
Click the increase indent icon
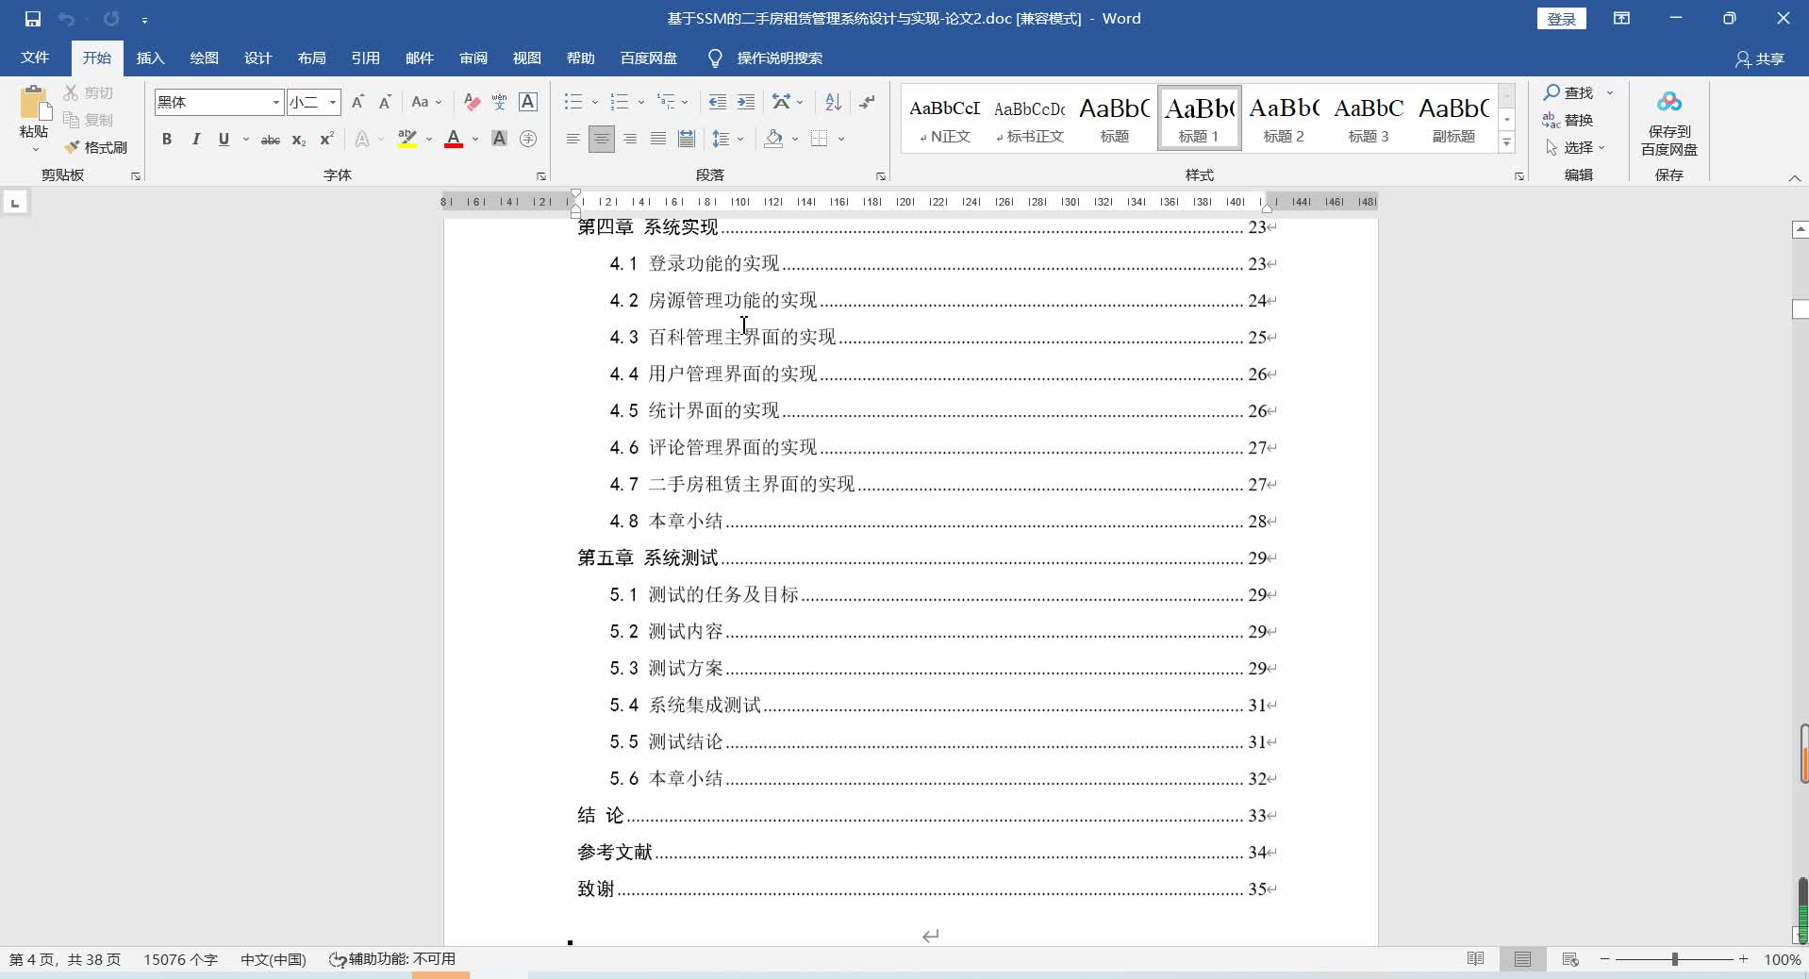click(746, 102)
